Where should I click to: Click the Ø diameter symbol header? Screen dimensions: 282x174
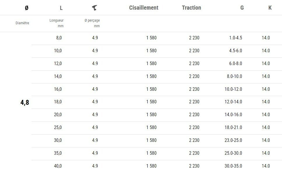[27, 8]
